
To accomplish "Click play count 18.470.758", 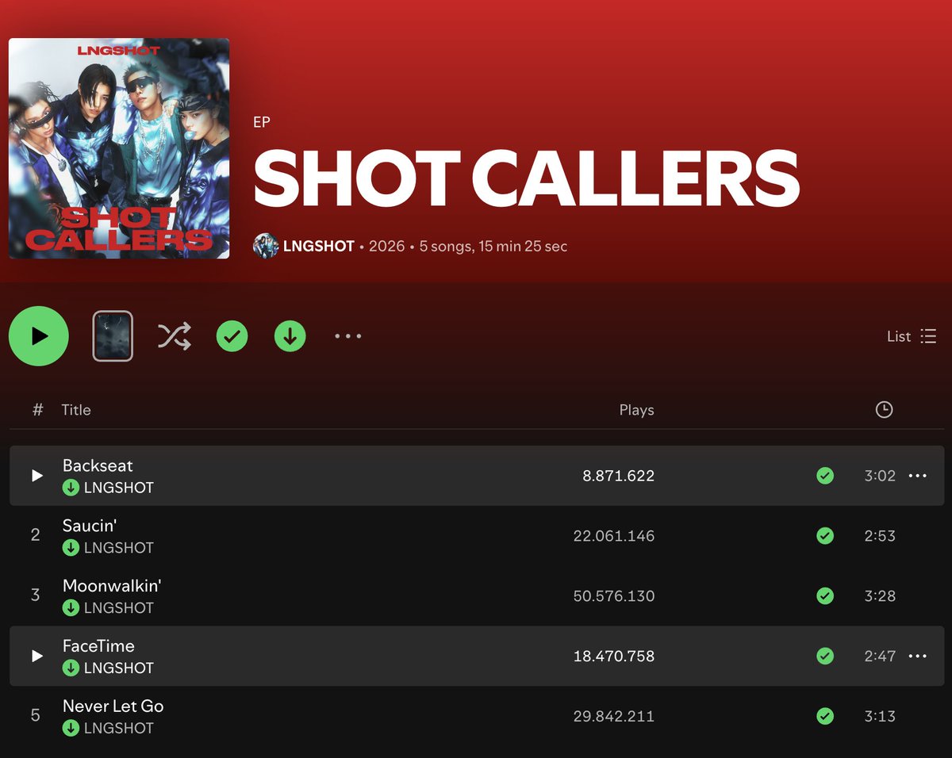I will pyautogui.click(x=614, y=657).
